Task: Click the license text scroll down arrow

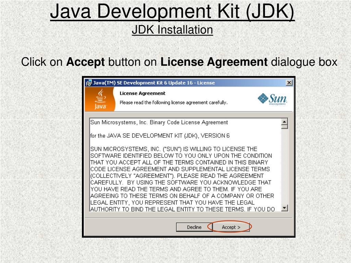Action: [284, 208]
